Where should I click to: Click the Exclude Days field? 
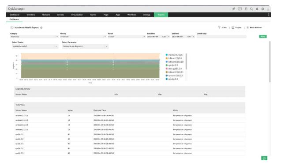[x=221, y=37]
